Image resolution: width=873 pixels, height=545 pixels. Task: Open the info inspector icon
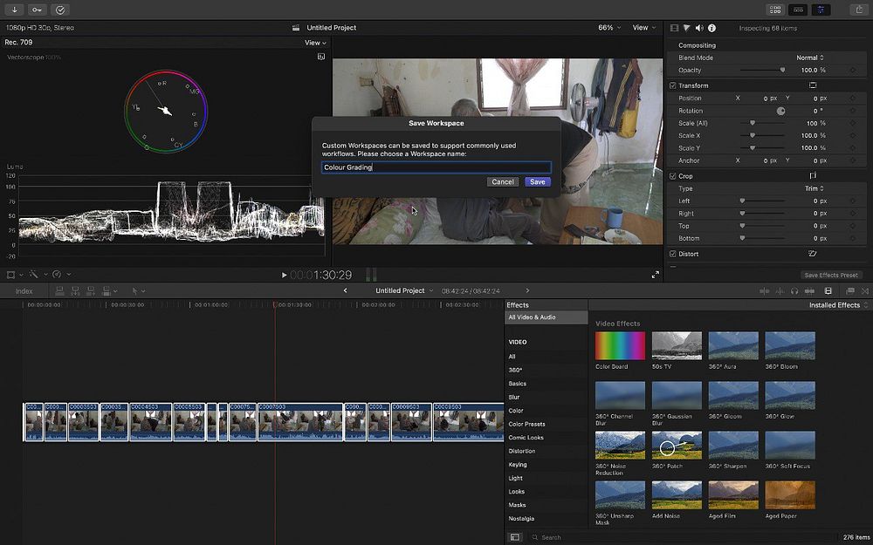pos(712,28)
